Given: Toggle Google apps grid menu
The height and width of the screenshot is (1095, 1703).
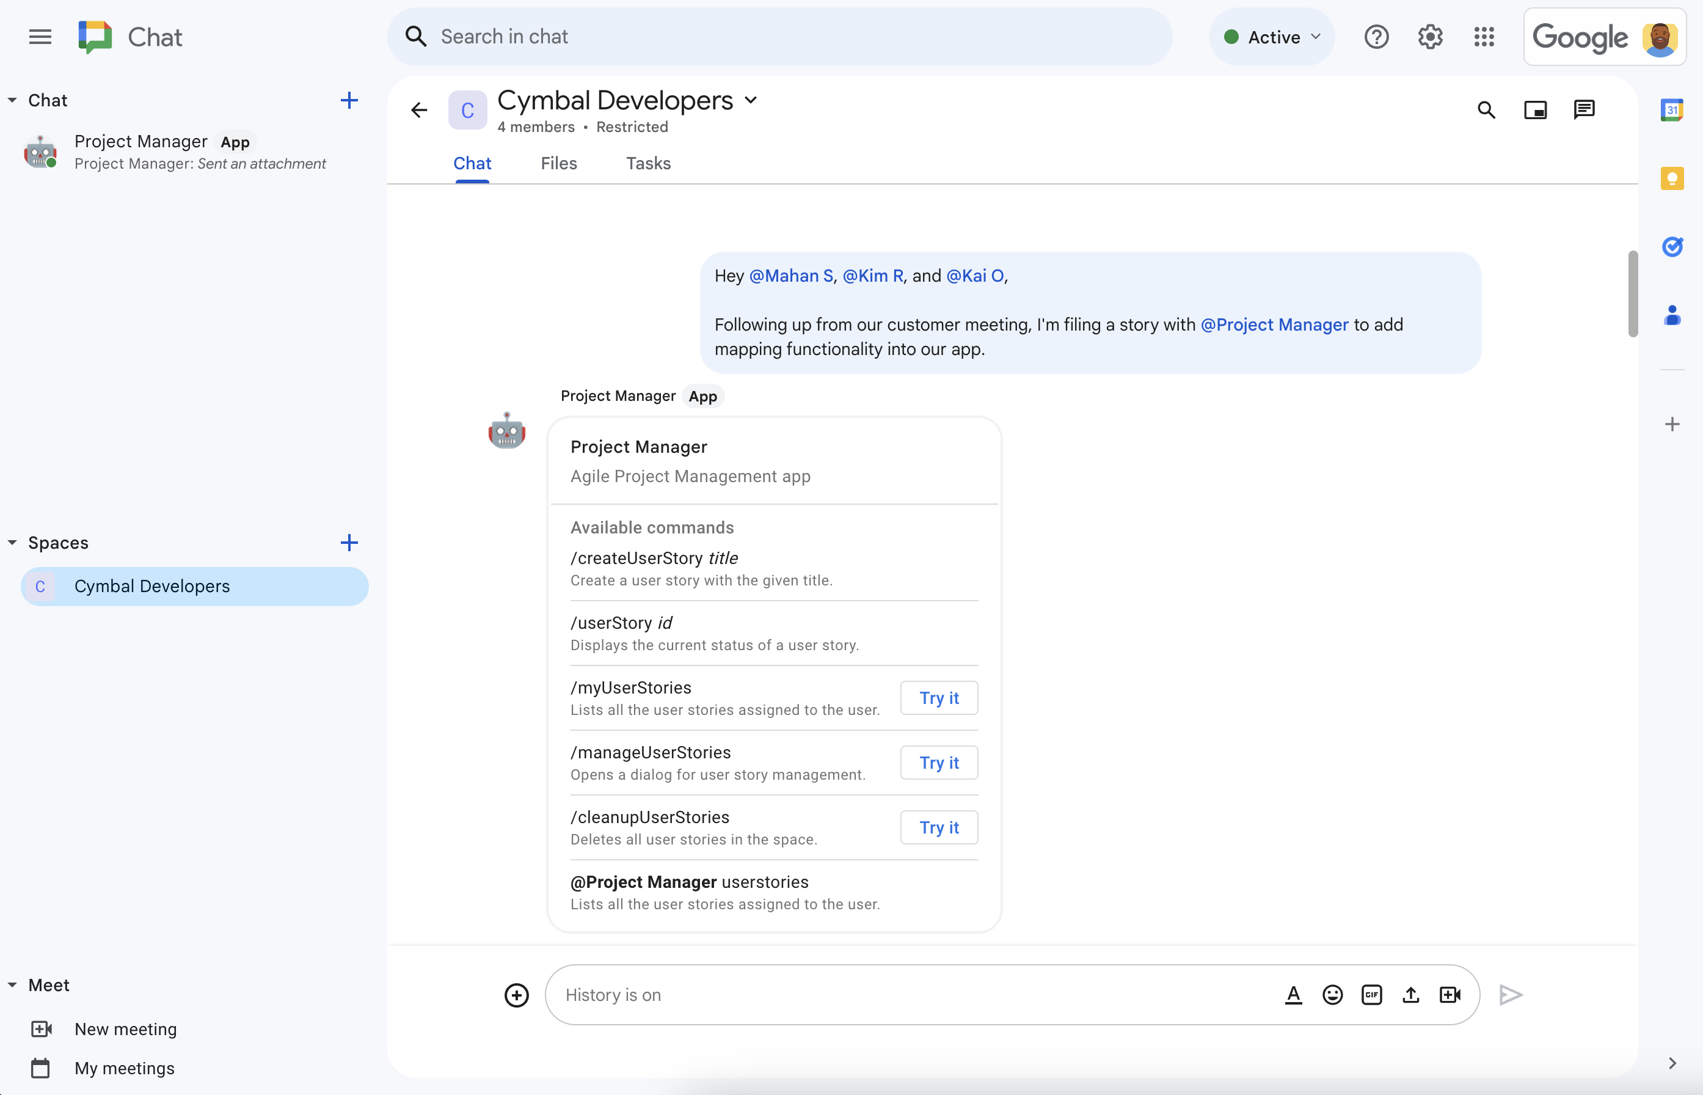Looking at the screenshot, I should [1484, 36].
